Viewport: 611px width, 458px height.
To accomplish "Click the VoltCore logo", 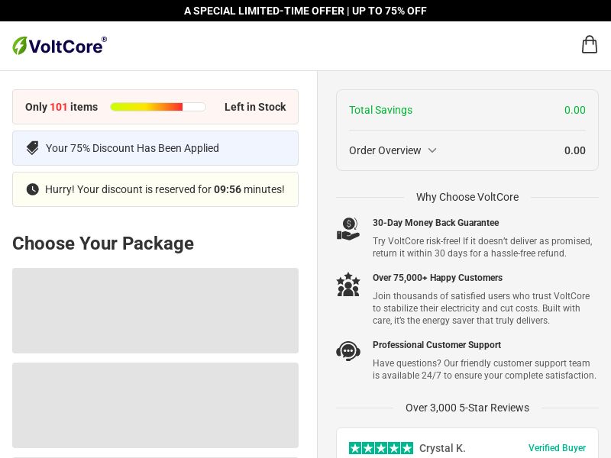I will click(x=60, y=46).
